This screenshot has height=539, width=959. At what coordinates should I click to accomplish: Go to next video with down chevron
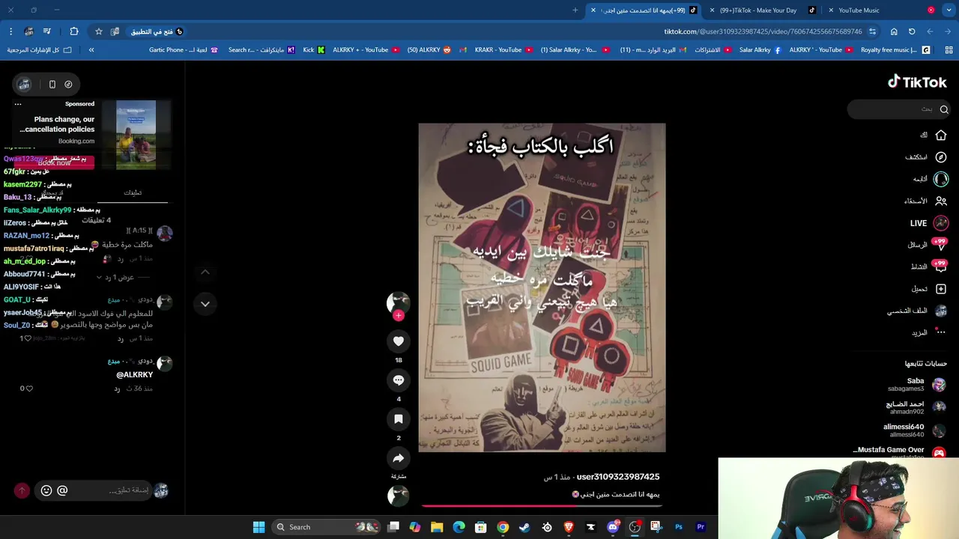(205, 304)
